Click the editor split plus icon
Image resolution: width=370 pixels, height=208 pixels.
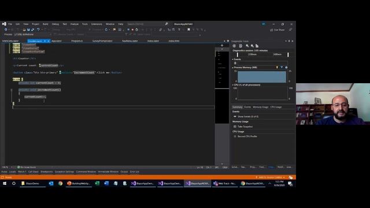click(x=222, y=45)
